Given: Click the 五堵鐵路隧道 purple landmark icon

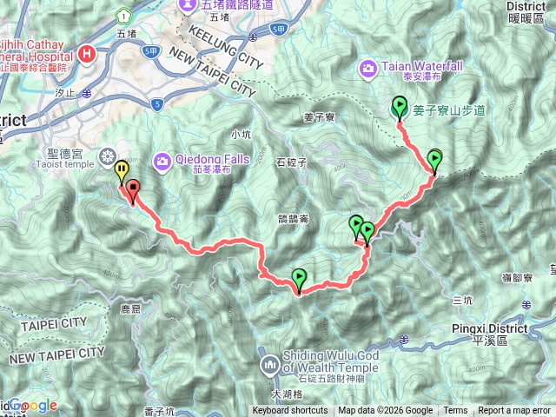Looking at the screenshot, I should [x=188, y=5].
